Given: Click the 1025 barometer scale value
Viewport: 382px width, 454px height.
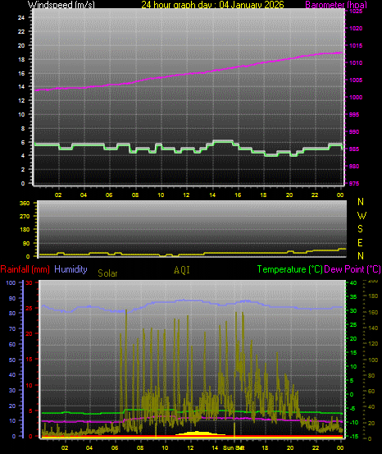Looking at the screenshot, I should (356, 11).
